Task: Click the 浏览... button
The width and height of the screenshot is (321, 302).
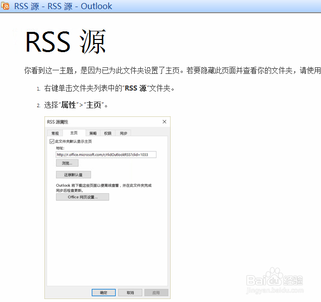Action: click(67, 163)
